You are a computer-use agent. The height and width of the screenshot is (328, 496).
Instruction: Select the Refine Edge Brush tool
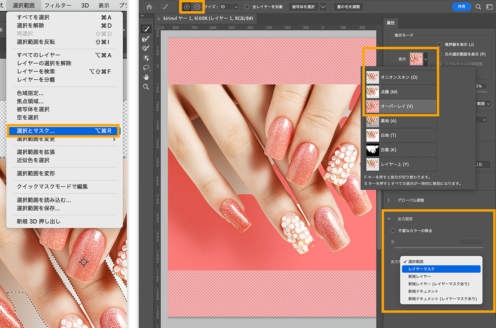point(146,38)
